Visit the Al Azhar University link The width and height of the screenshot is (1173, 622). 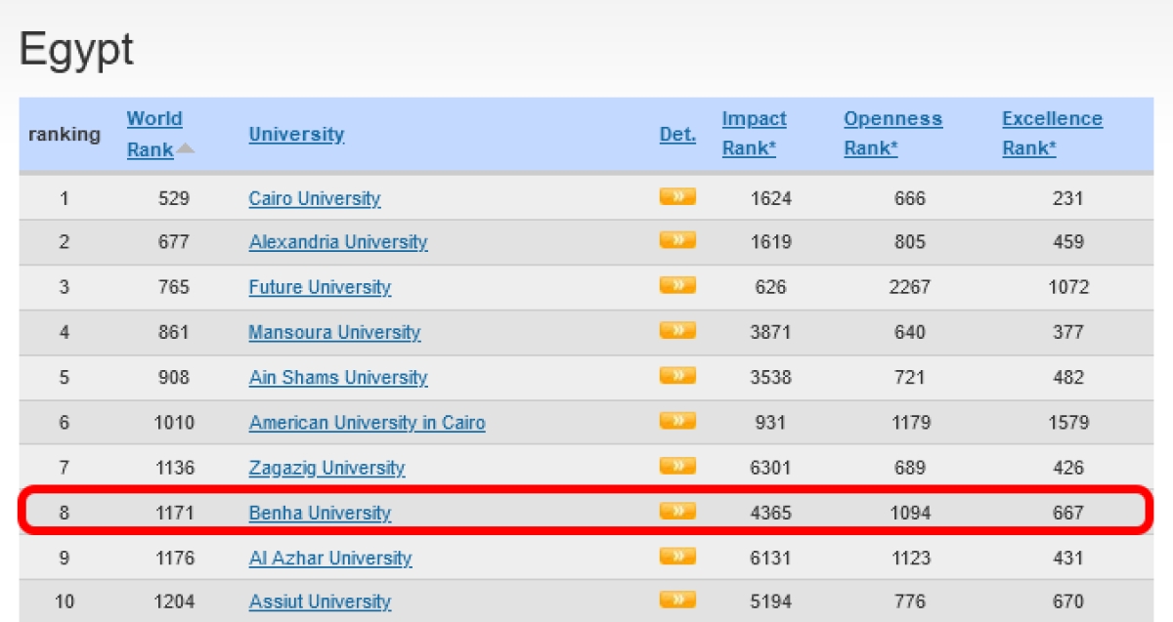coord(330,558)
